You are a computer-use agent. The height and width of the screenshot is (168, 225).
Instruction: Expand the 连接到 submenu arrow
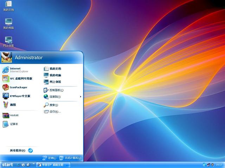coord(81,97)
